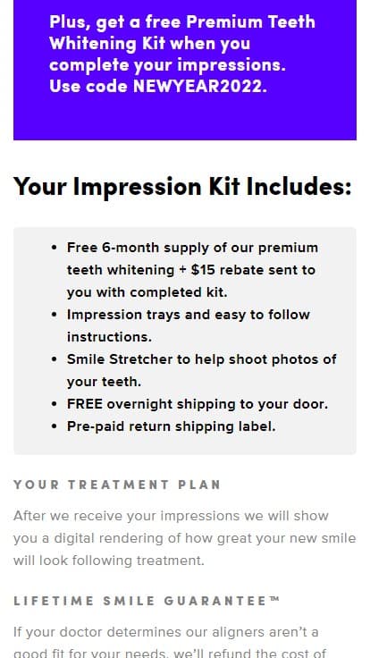This screenshot has height=658, width=370.
Task: Click the bullet beside Impression trays
Action: (54, 315)
